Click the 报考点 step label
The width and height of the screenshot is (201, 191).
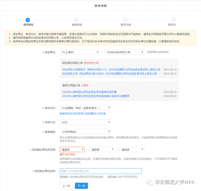point(172,25)
